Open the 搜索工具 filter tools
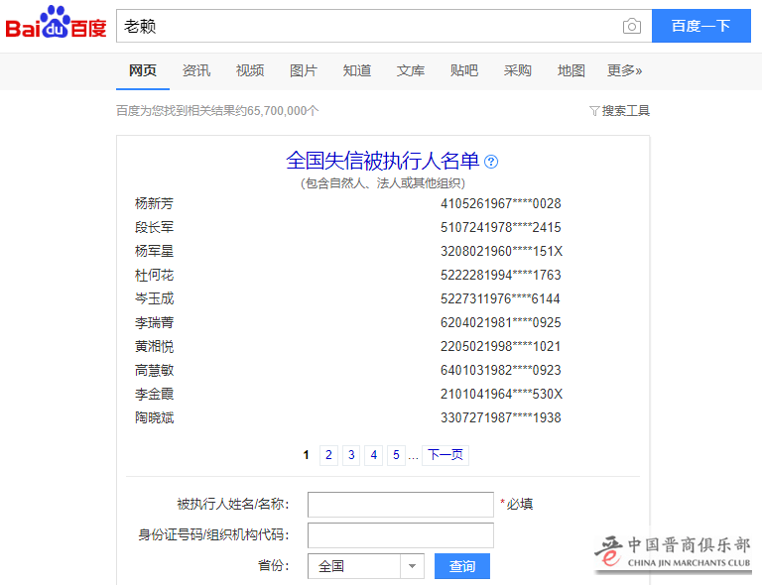 coord(620,111)
